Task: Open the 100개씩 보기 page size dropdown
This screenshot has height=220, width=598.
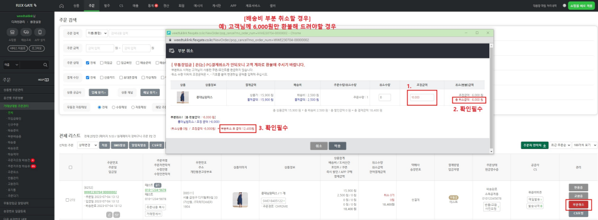Action: pos(585,146)
